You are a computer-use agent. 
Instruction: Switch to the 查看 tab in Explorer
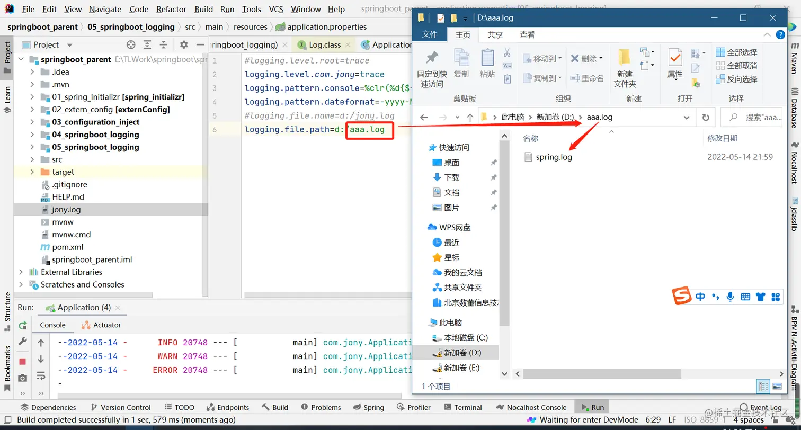(527, 34)
